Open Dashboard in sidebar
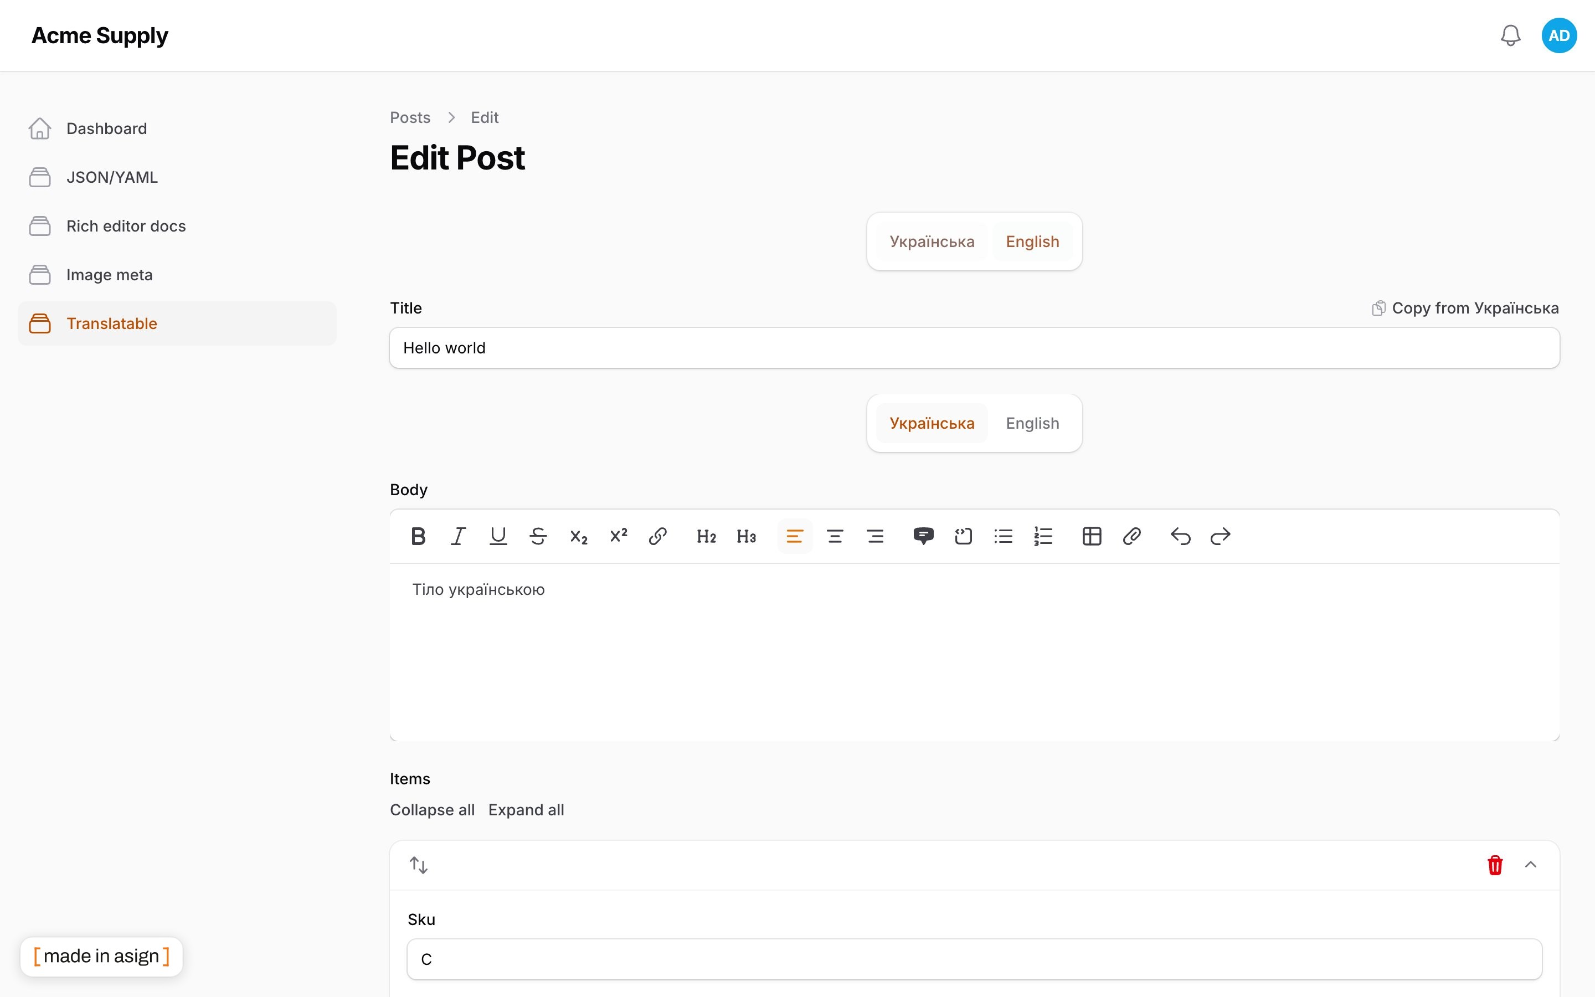The height and width of the screenshot is (997, 1595). (177, 129)
